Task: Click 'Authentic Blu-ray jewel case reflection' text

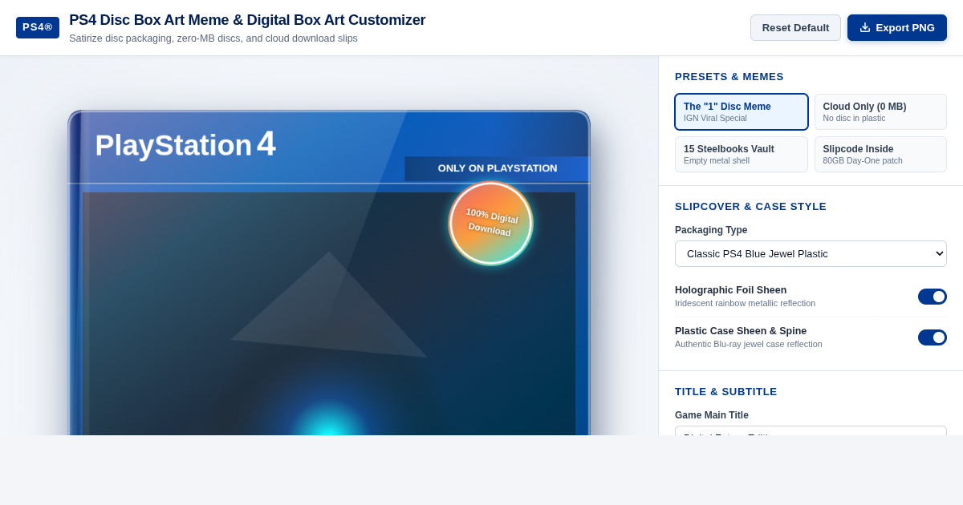Action: [x=749, y=344]
